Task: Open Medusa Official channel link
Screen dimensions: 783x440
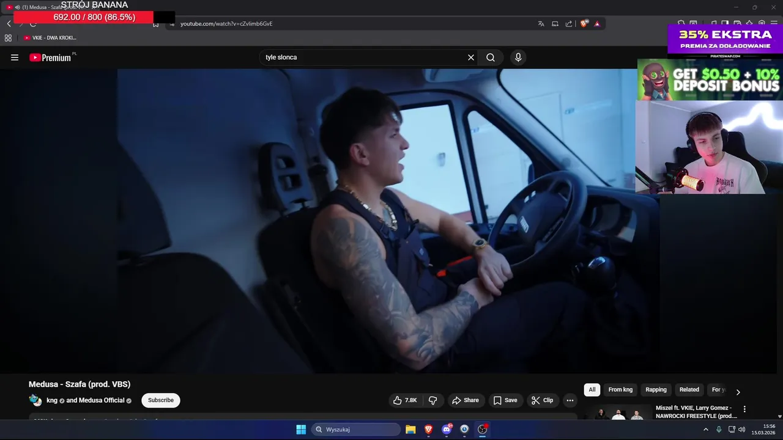Action: tap(102, 400)
